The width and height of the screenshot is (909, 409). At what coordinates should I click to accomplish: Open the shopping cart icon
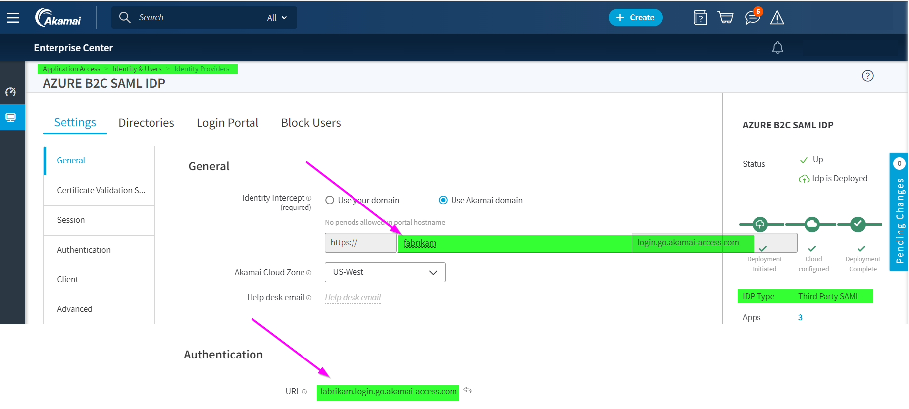click(x=725, y=18)
